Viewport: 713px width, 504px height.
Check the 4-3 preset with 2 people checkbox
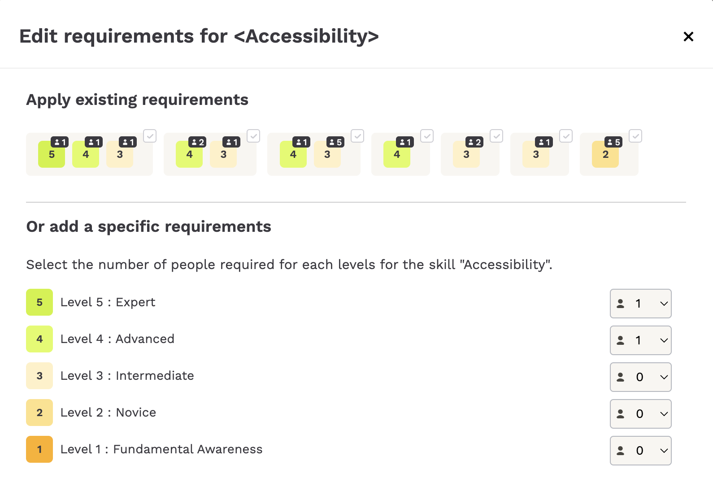[253, 136]
